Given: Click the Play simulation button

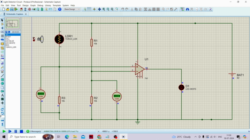Looking at the screenshot, I should pos(4,131).
